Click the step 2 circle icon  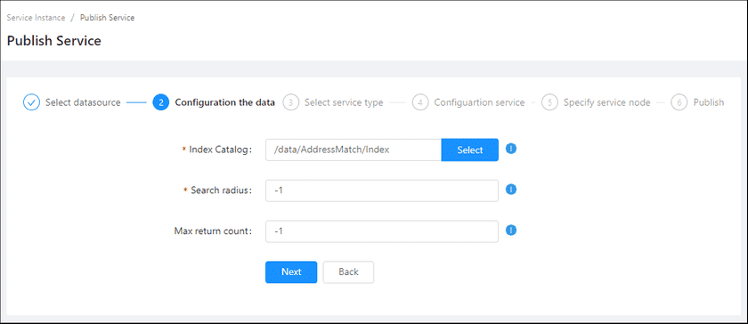click(x=161, y=102)
